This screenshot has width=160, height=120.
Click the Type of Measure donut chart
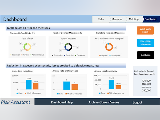[x=68, y=47]
